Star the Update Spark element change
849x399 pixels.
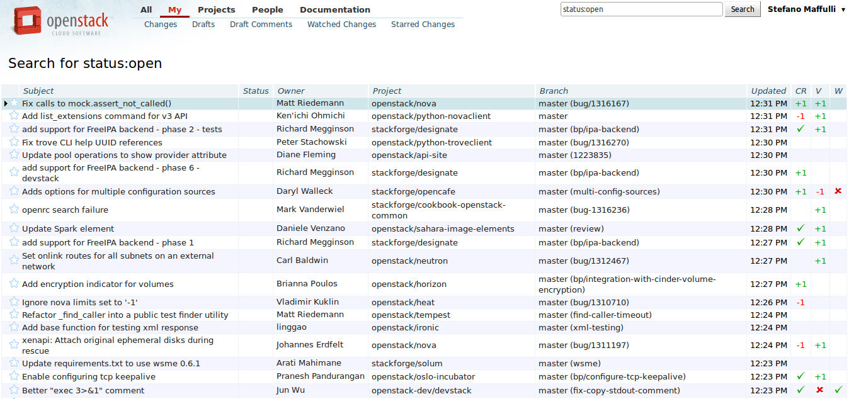tap(14, 228)
